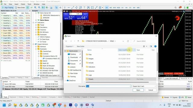This screenshot has height=108, width=193.
Task: Pick the vertical line drawing tool
Action: click(x=65, y=7)
